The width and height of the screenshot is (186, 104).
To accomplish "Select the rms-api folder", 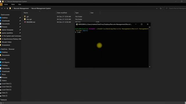I will [29, 19].
